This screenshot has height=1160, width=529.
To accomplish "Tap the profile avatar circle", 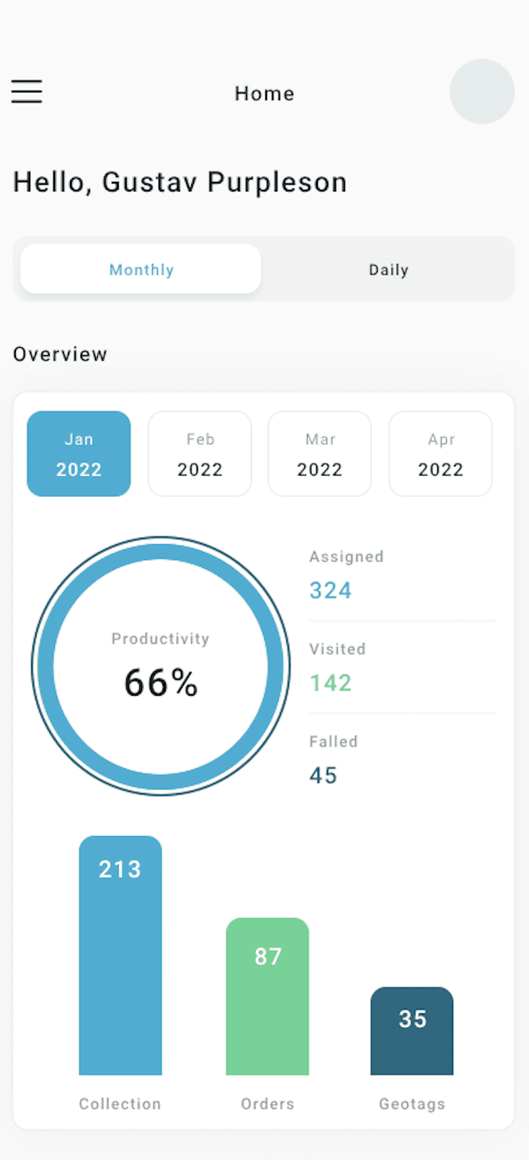I will (481, 92).
